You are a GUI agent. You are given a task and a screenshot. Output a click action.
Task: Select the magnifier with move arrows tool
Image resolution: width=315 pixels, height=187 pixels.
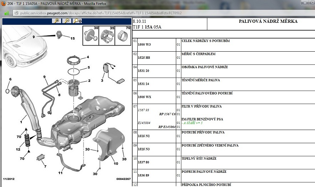click(x=77, y=21)
